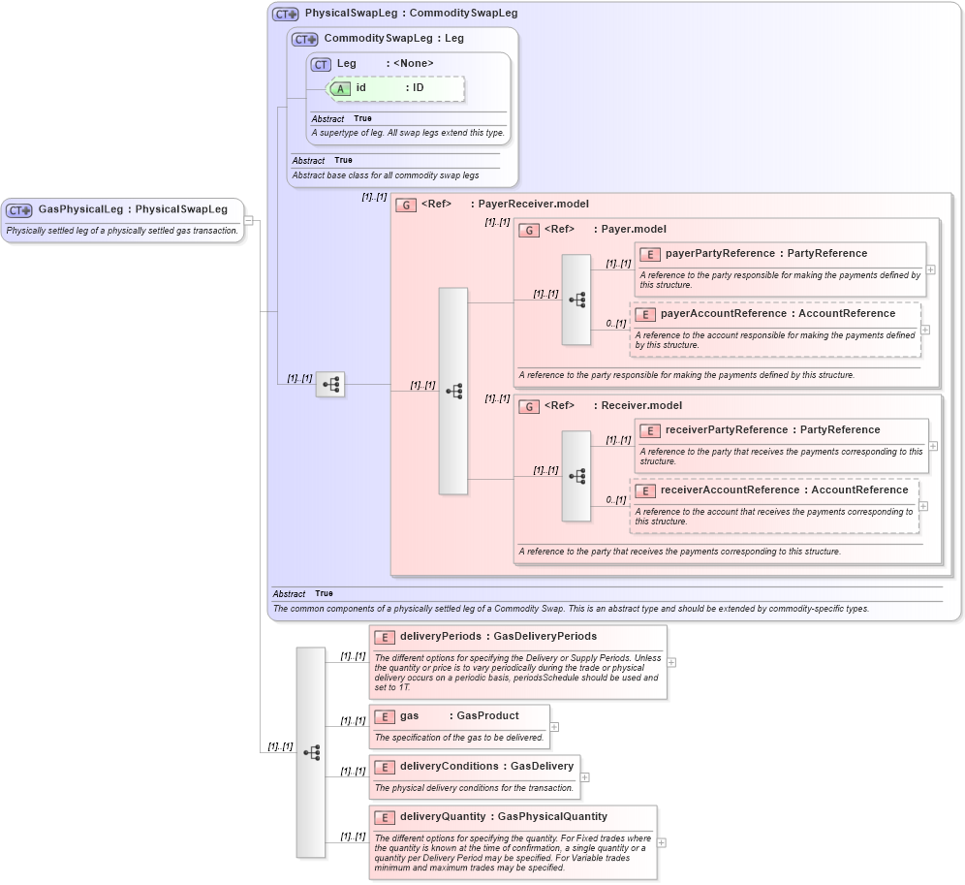Select the sequence connector icon inside PhysicalSwapLeg
This screenshot has width=965, height=885.
coord(329,384)
